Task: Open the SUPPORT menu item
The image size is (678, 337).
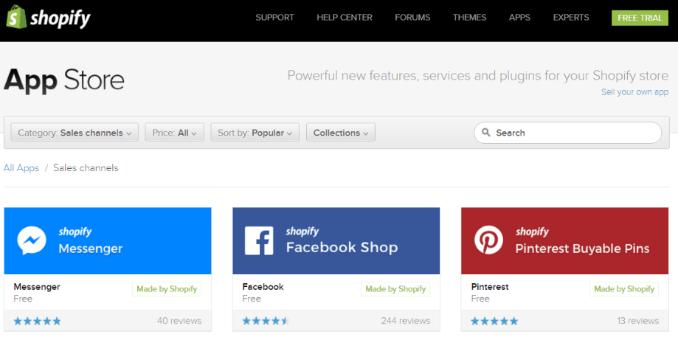Action: click(274, 18)
